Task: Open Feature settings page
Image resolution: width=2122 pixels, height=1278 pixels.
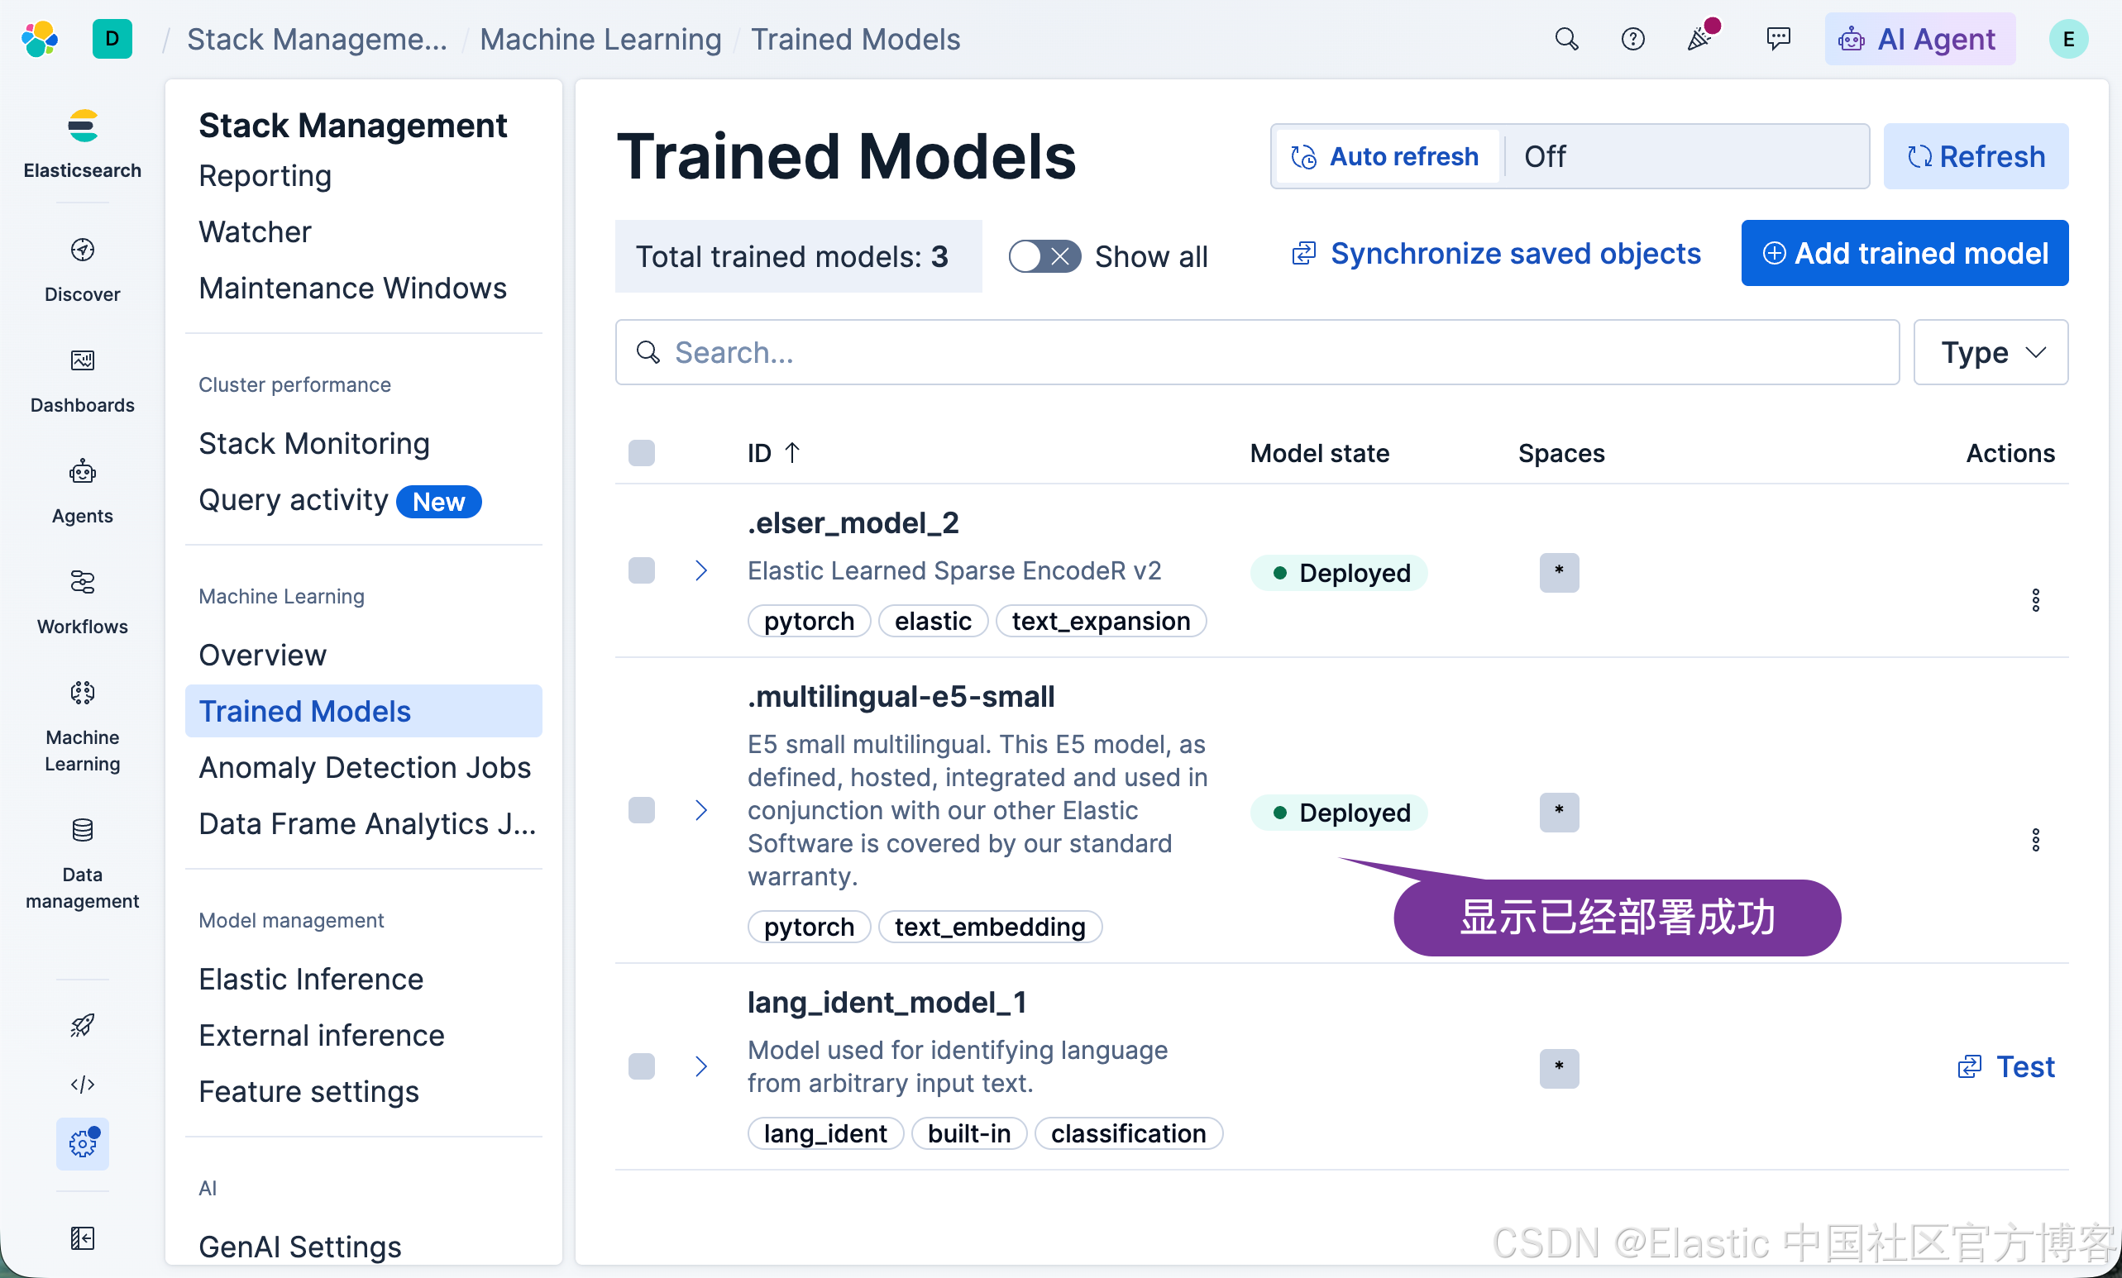Action: (x=309, y=1091)
